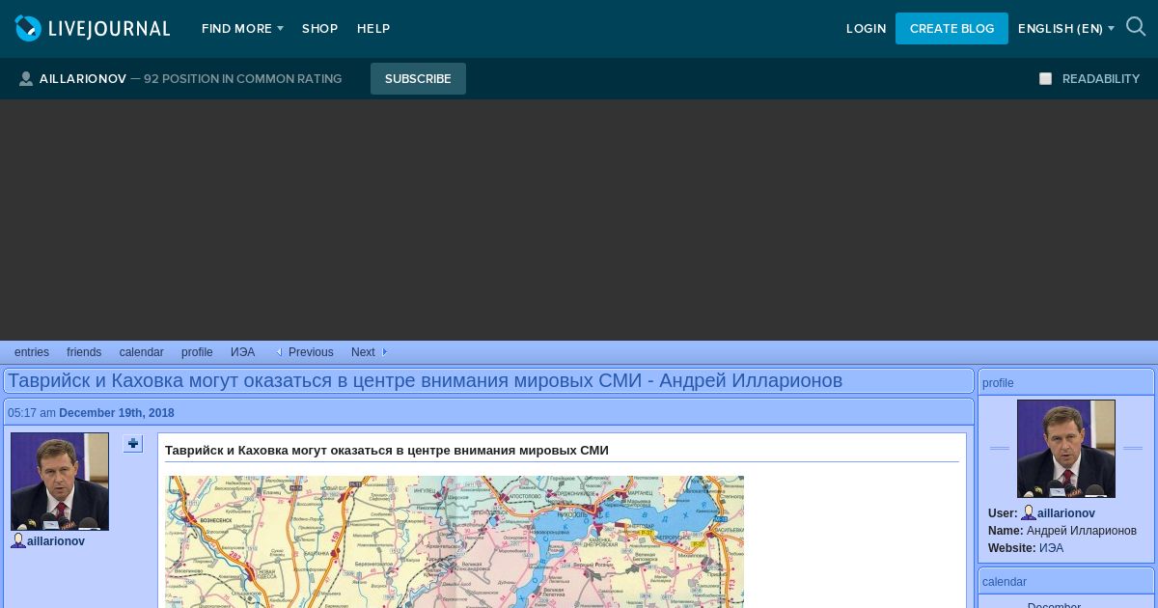Open the December 19th, 2018 date link
Screen dimensions: 1158x608
(x=117, y=413)
